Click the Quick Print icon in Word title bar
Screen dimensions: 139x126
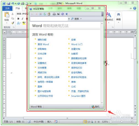[23, 4]
